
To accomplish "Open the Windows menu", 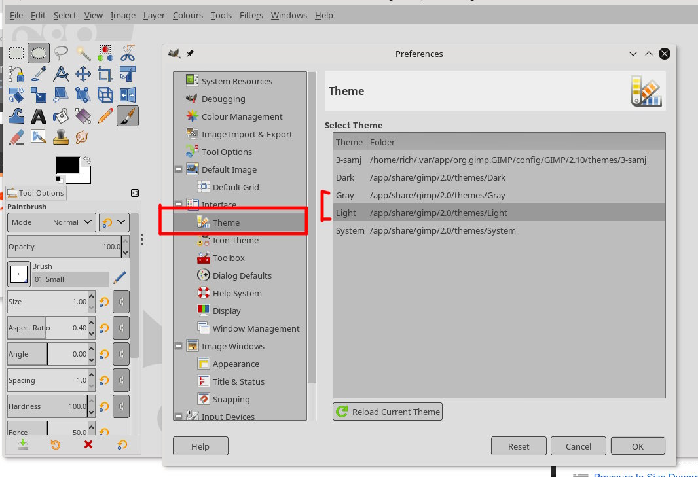I will point(289,16).
